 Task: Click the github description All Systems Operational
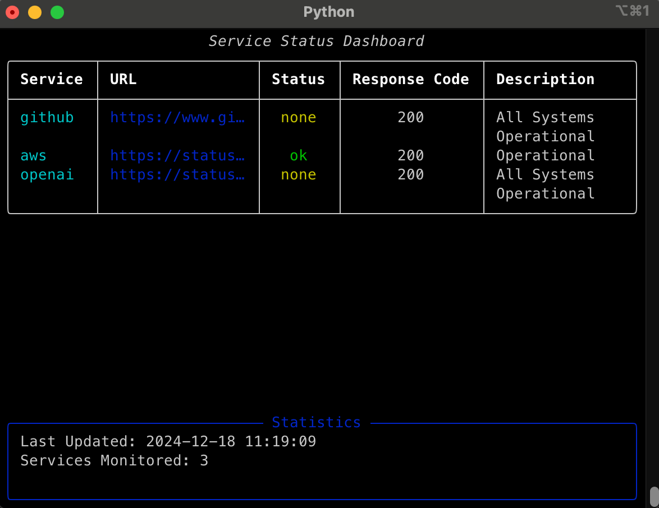[x=545, y=127]
